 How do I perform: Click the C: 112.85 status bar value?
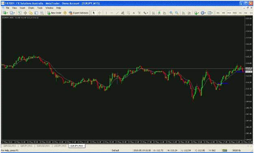[x=200, y=151]
